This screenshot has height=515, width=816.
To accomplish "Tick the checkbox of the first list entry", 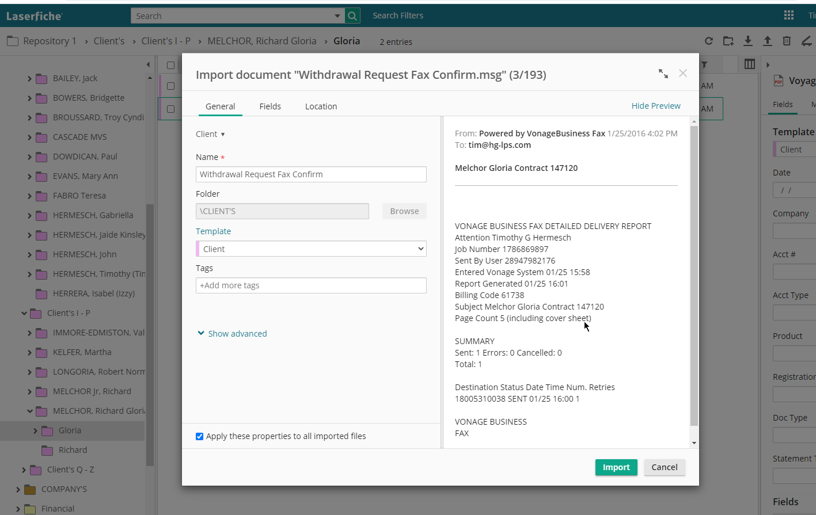I will pyautogui.click(x=170, y=86).
